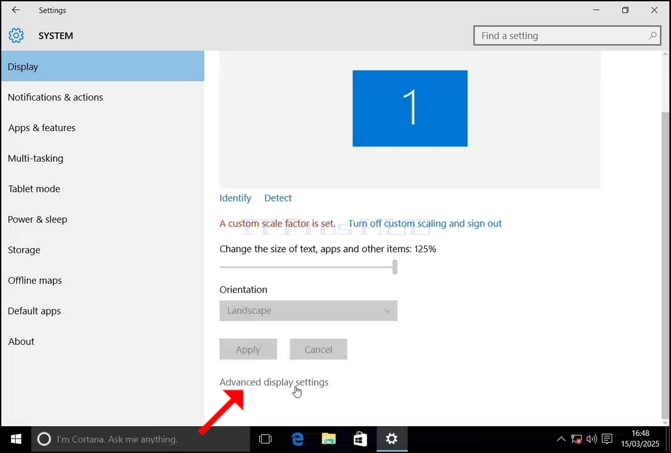Open Task View from the taskbar
The width and height of the screenshot is (671, 453).
coord(265,439)
